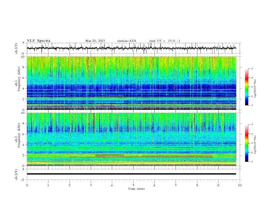Click the "5" voltage tick of ch.1(V) panel
The height and width of the screenshot is (208, 270).
[x=24, y=43]
